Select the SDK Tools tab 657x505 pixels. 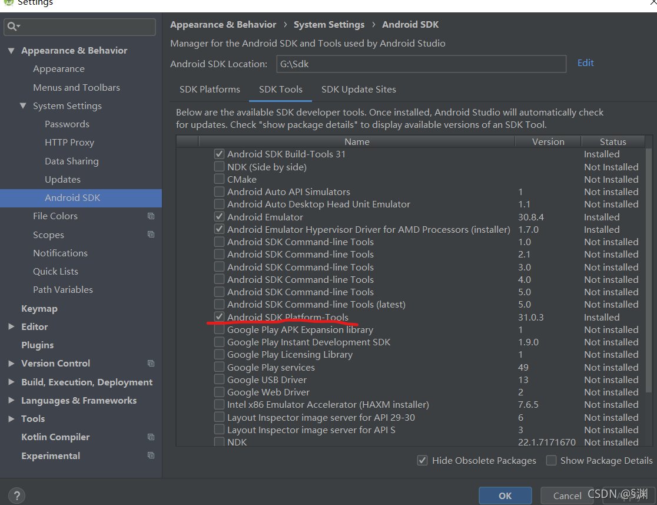280,90
